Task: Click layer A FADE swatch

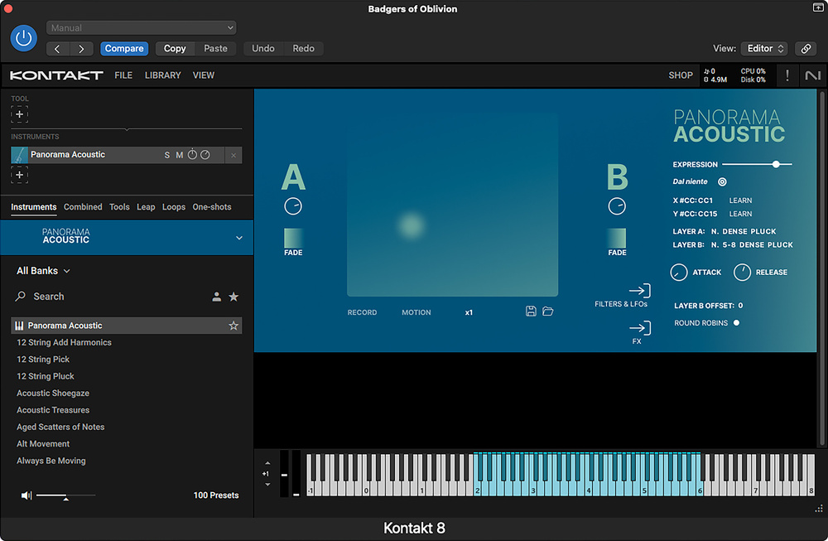Action: click(x=294, y=238)
